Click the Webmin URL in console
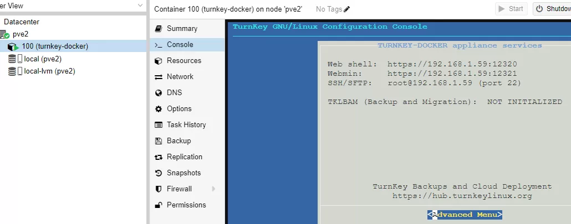This screenshot has width=571, height=224. pyautogui.click(x=452, y=74)
